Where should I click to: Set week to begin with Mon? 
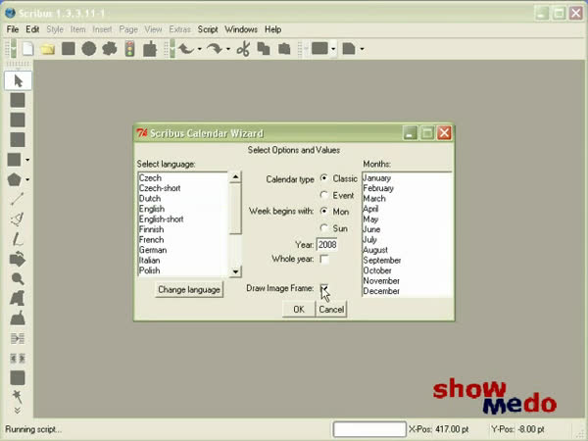pyautogui.click(x=324, y=211)
